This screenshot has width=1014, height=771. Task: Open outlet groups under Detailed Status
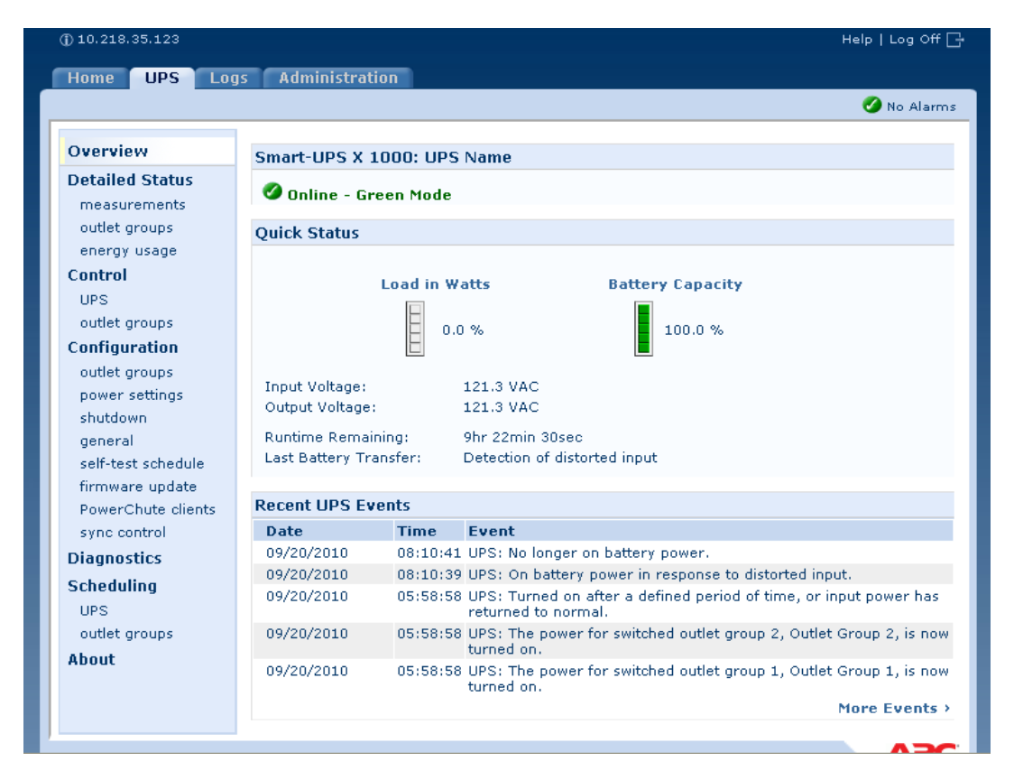(126, 228)
